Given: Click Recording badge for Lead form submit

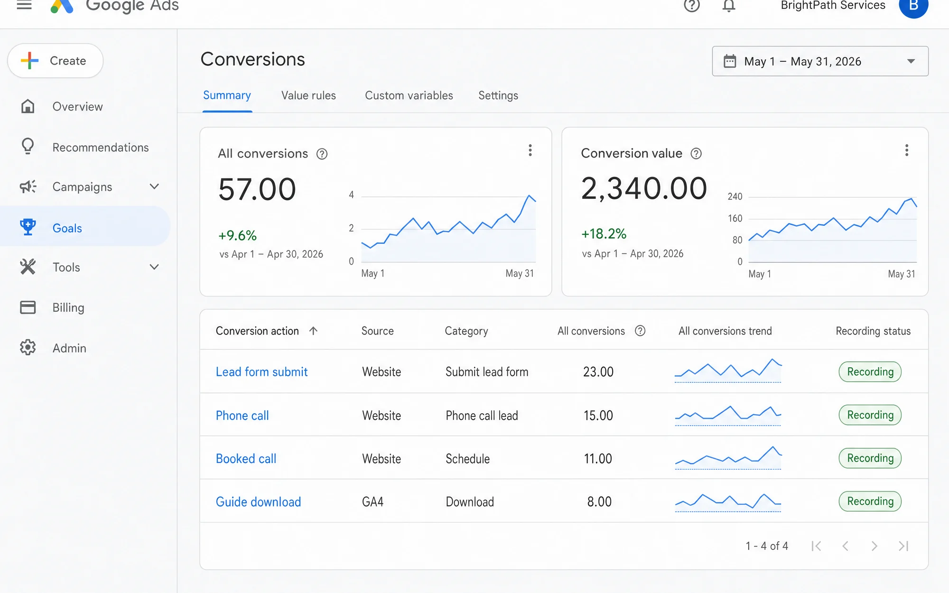Looking at the screenshot, I should [870, 372].
